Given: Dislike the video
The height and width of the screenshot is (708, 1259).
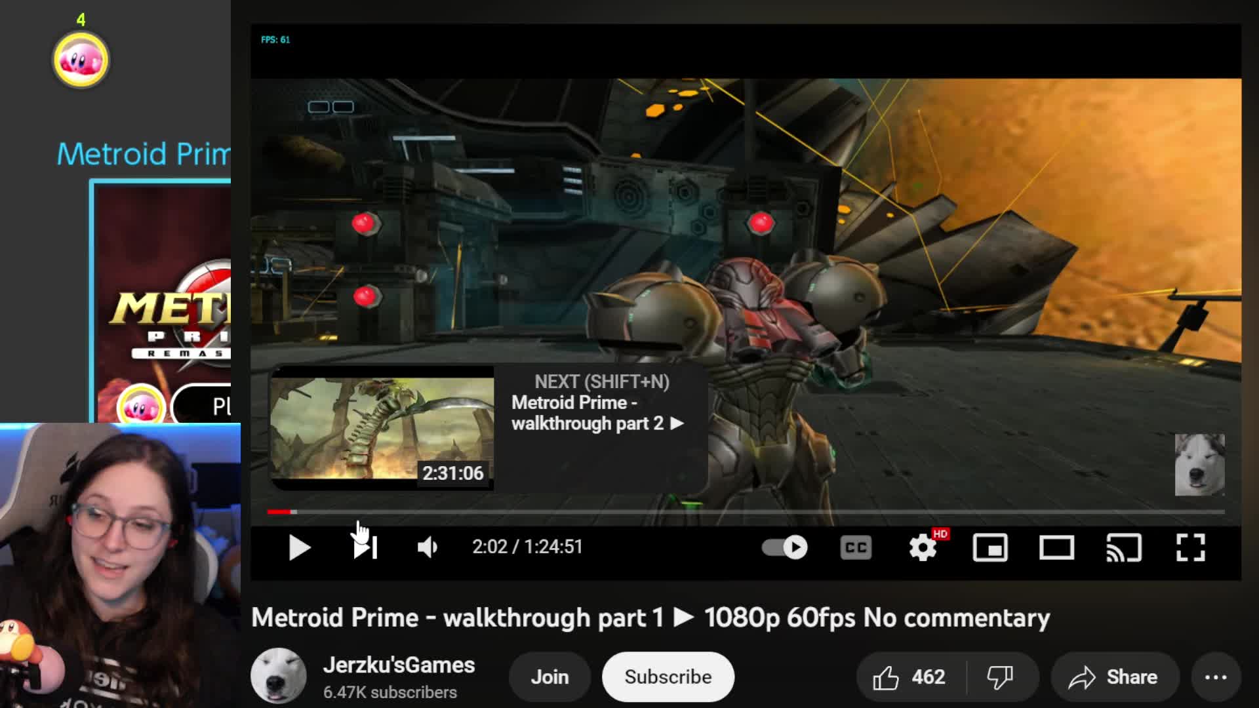Looking at the screenshot, I should [x=1001, y=677].
